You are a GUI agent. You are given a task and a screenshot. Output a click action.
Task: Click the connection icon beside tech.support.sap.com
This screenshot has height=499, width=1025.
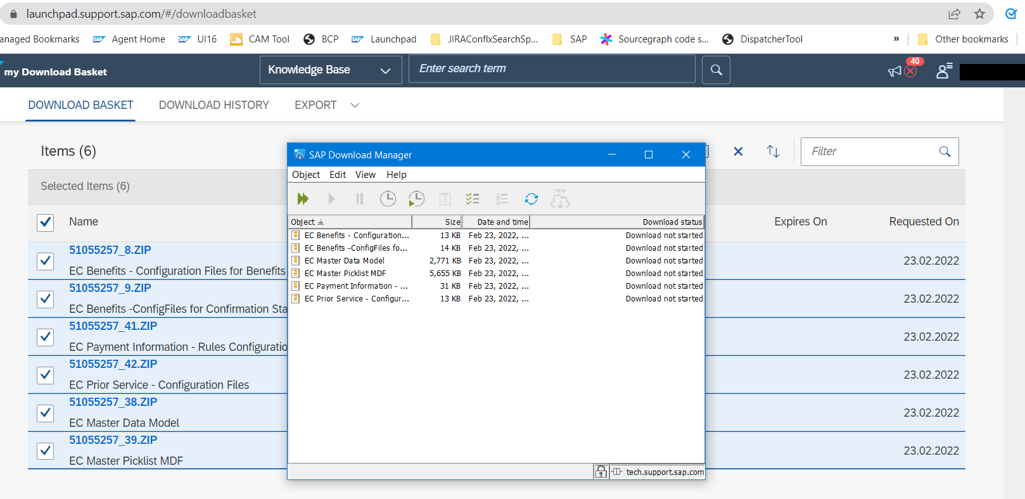pyautogui.click(x=617, y=472)
